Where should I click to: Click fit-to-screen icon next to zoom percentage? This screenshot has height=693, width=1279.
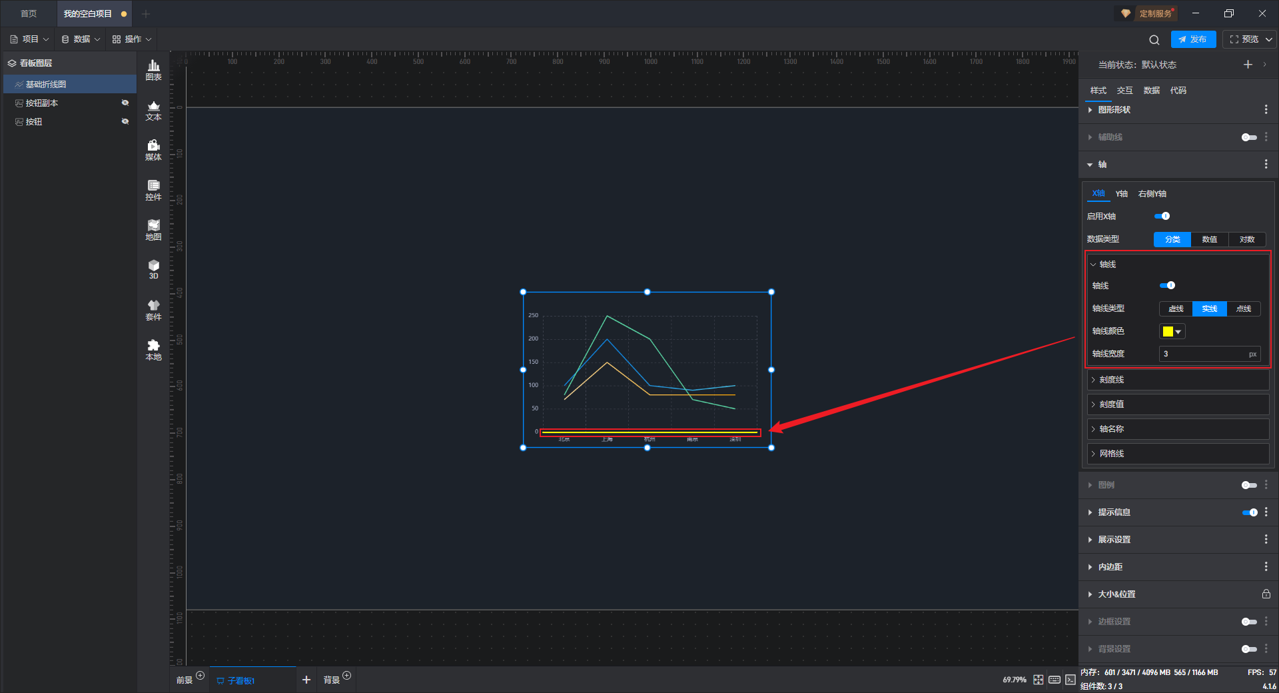[1039, 680]
